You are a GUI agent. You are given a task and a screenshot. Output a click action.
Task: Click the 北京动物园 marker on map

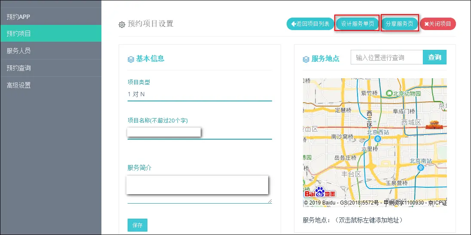[389, 93]
